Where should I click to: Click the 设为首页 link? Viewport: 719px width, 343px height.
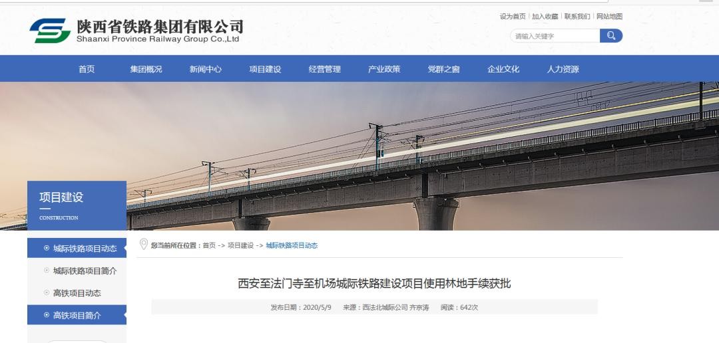tap(513, 17)
